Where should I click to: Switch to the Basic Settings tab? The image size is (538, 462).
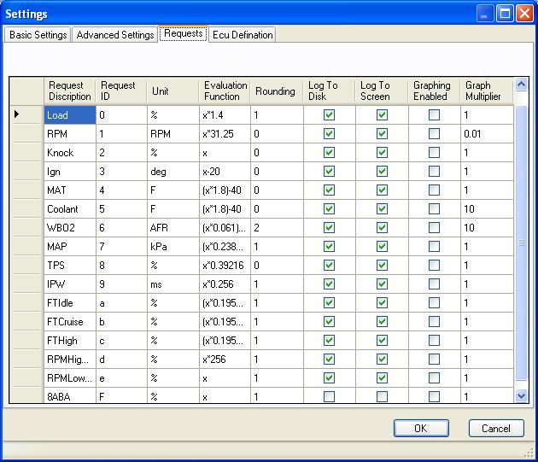tap(38, 35)
